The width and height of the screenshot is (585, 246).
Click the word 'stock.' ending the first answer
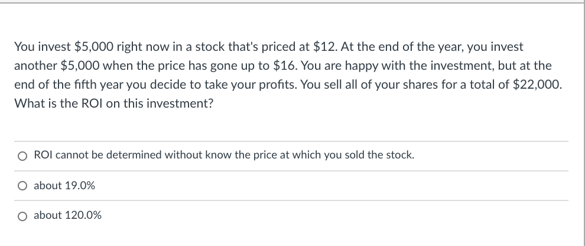401,156
